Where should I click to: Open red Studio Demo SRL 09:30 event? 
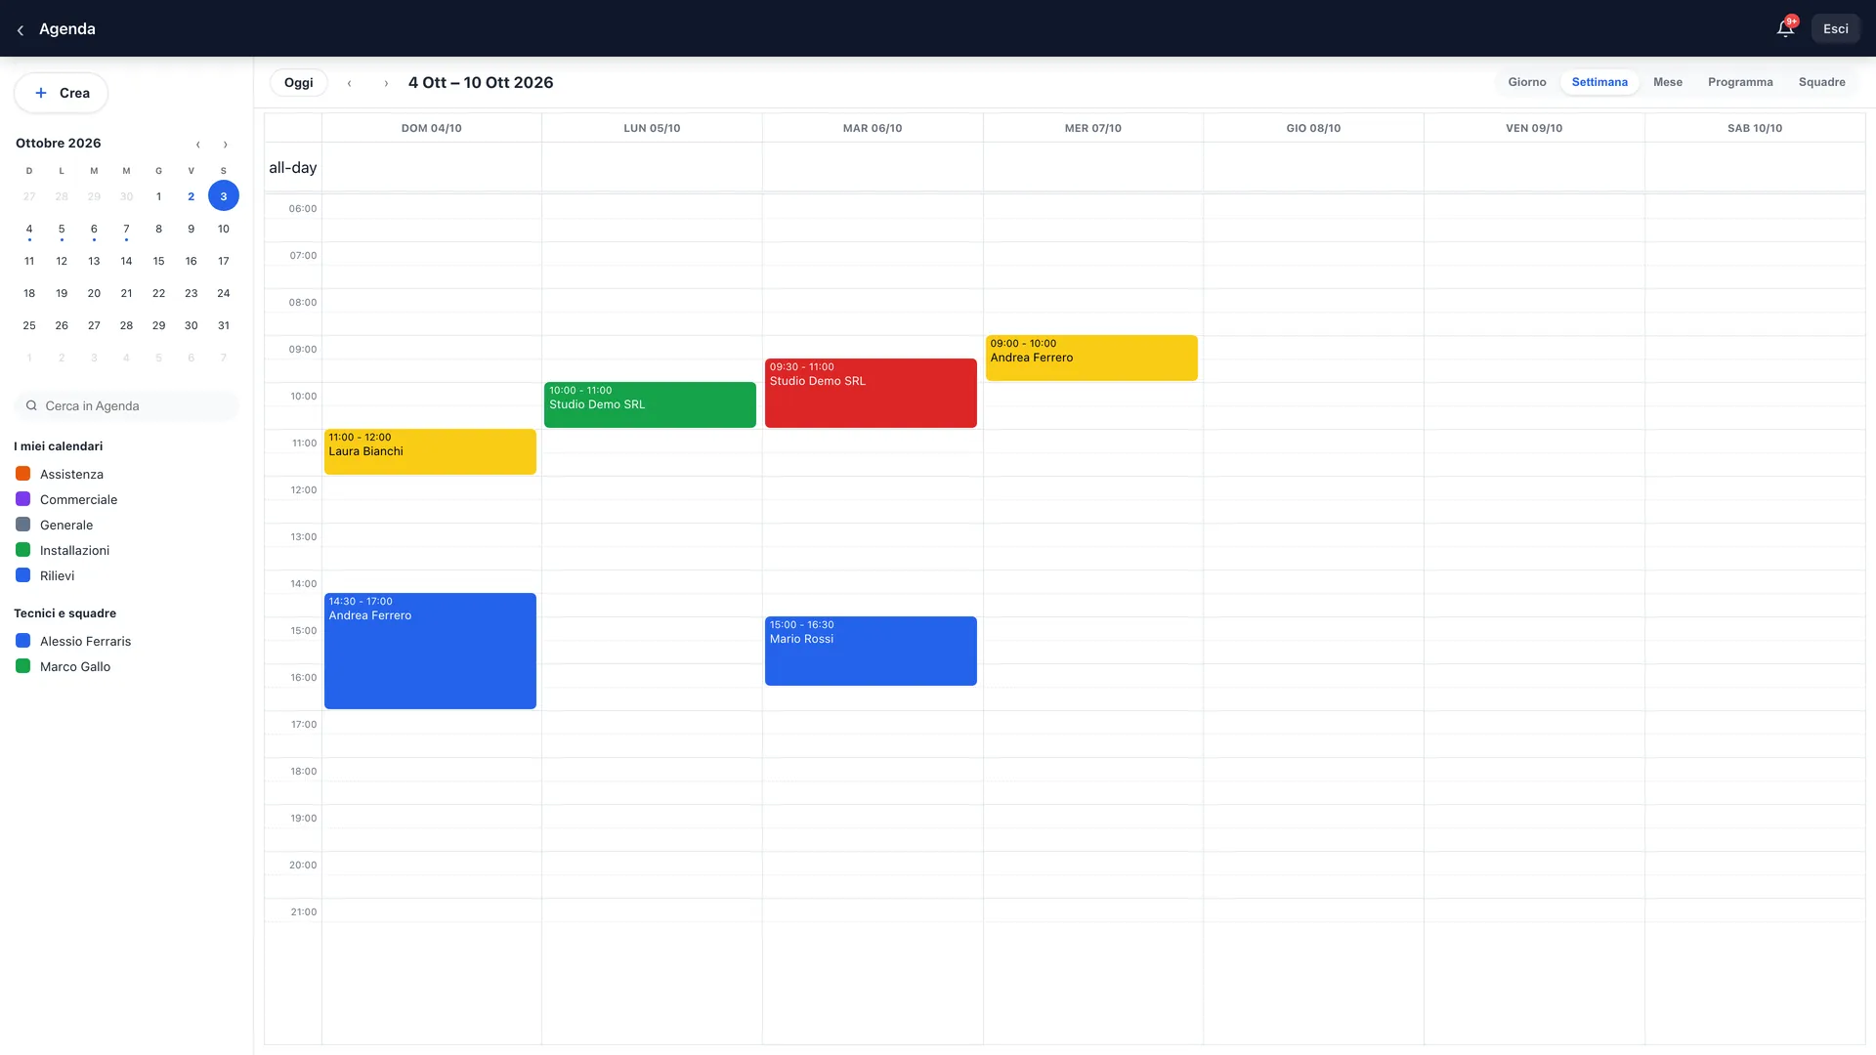pos(871,393)
